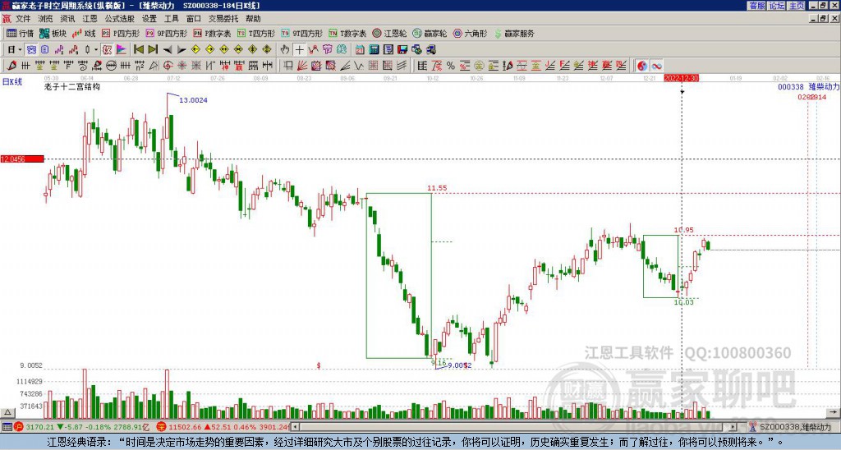Viewport: 841px width, 450px height.
Task: Open the T四方形 tool
Action: point(256,33)
